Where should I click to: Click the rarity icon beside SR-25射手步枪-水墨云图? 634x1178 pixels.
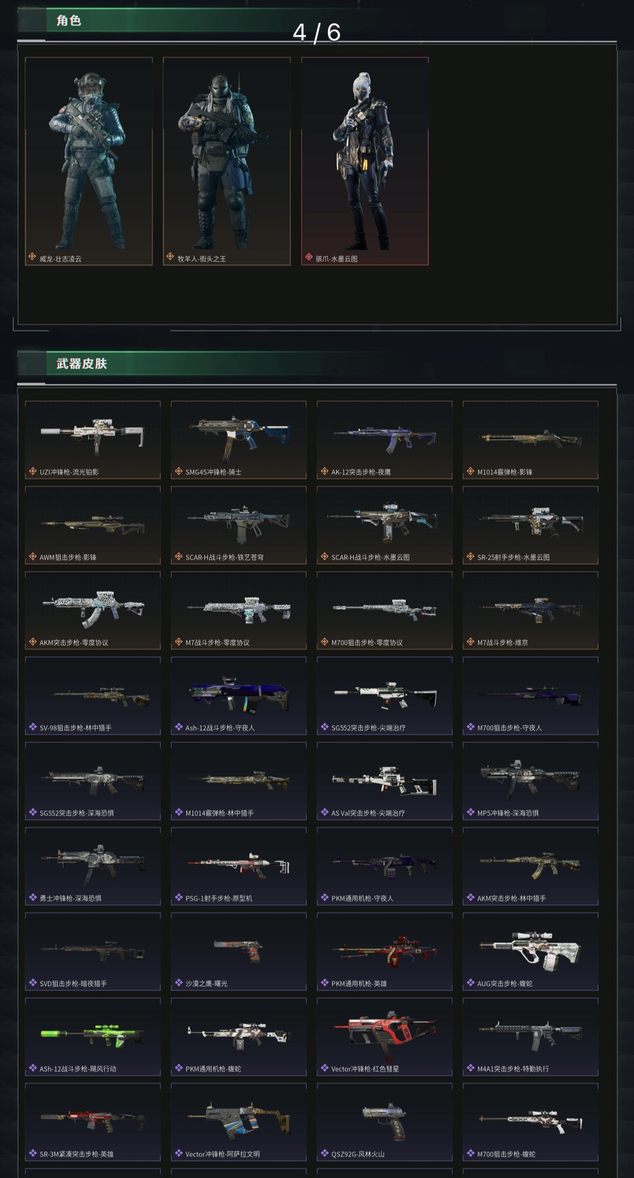point(471,556)
